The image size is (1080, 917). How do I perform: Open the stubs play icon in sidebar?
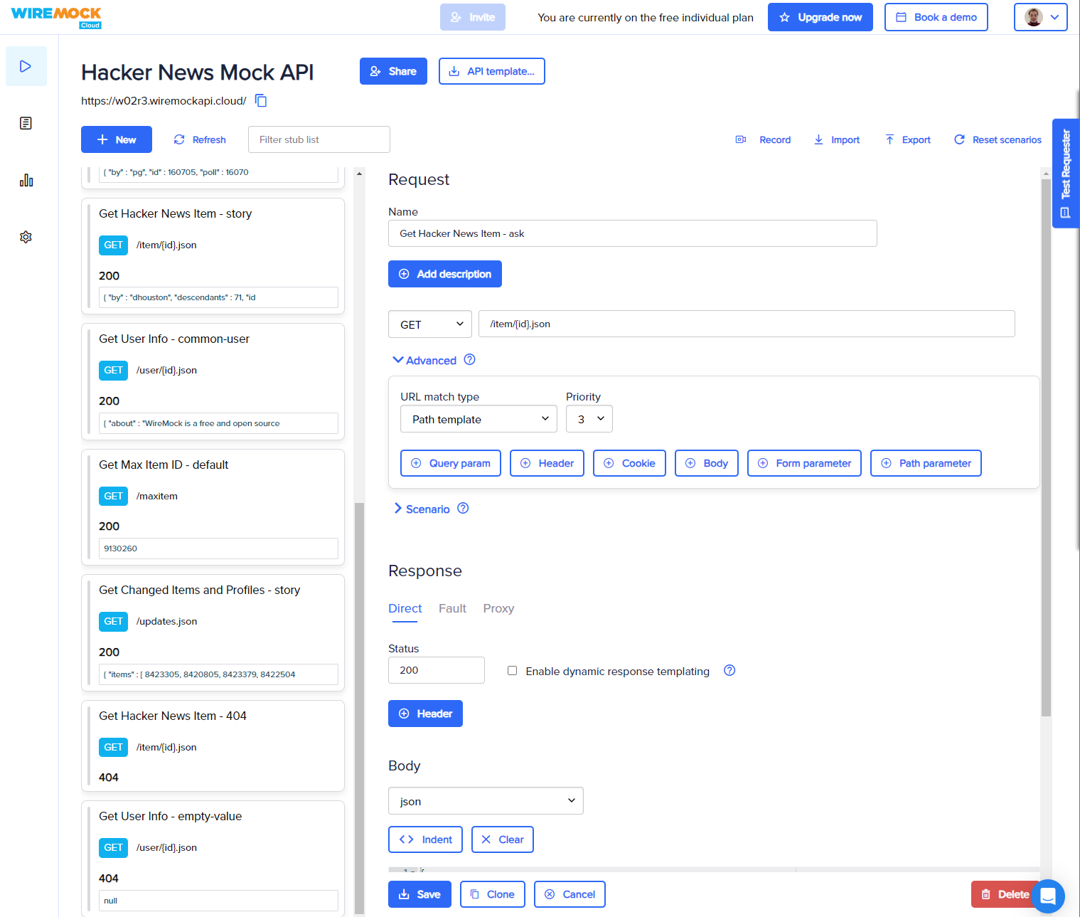point(26,66)
